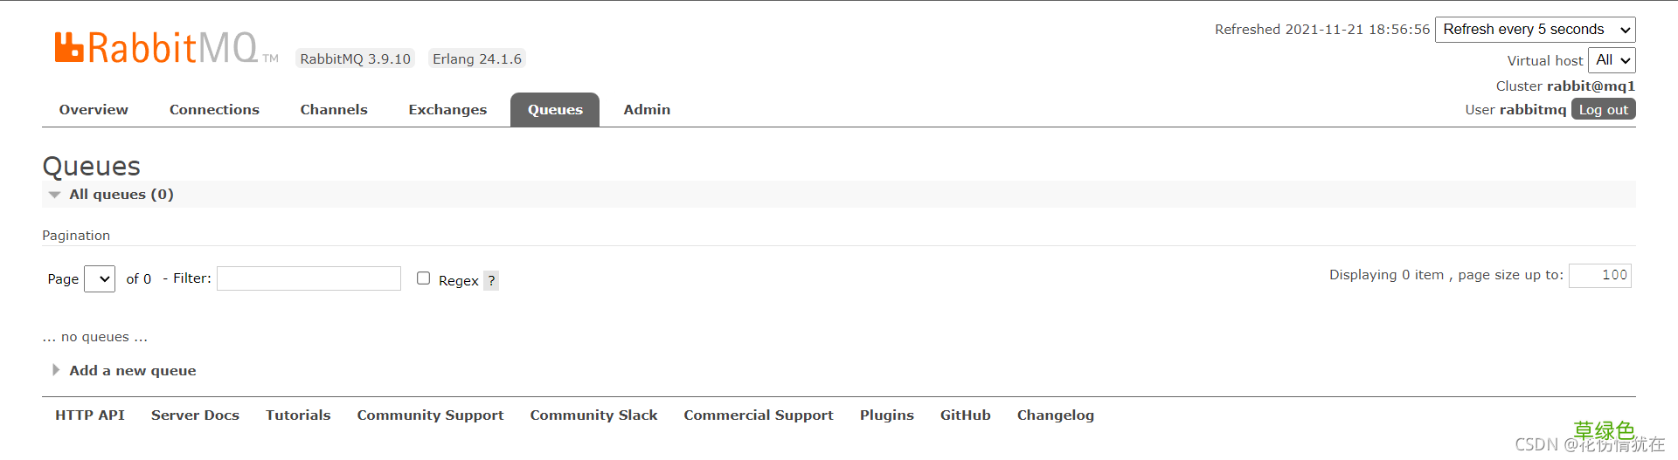Viewport: 1678px width, 460px height.
Task: Switch to the Overview tab
Action: point(94,110)
